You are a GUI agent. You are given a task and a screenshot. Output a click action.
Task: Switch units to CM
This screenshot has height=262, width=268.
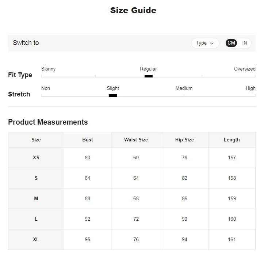coord(231,43)
